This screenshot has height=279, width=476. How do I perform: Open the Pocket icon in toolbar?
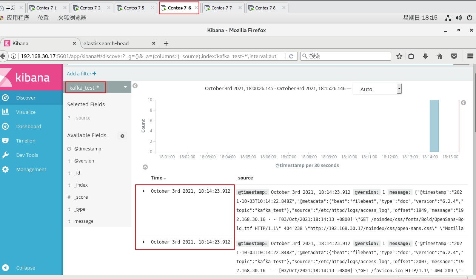pos(454,56)
